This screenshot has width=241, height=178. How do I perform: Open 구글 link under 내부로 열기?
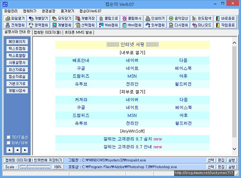click(x=81, y=68)
